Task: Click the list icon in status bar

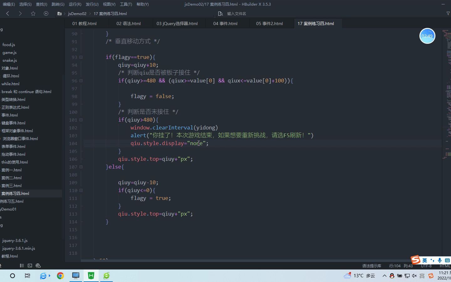Action: 22,265
